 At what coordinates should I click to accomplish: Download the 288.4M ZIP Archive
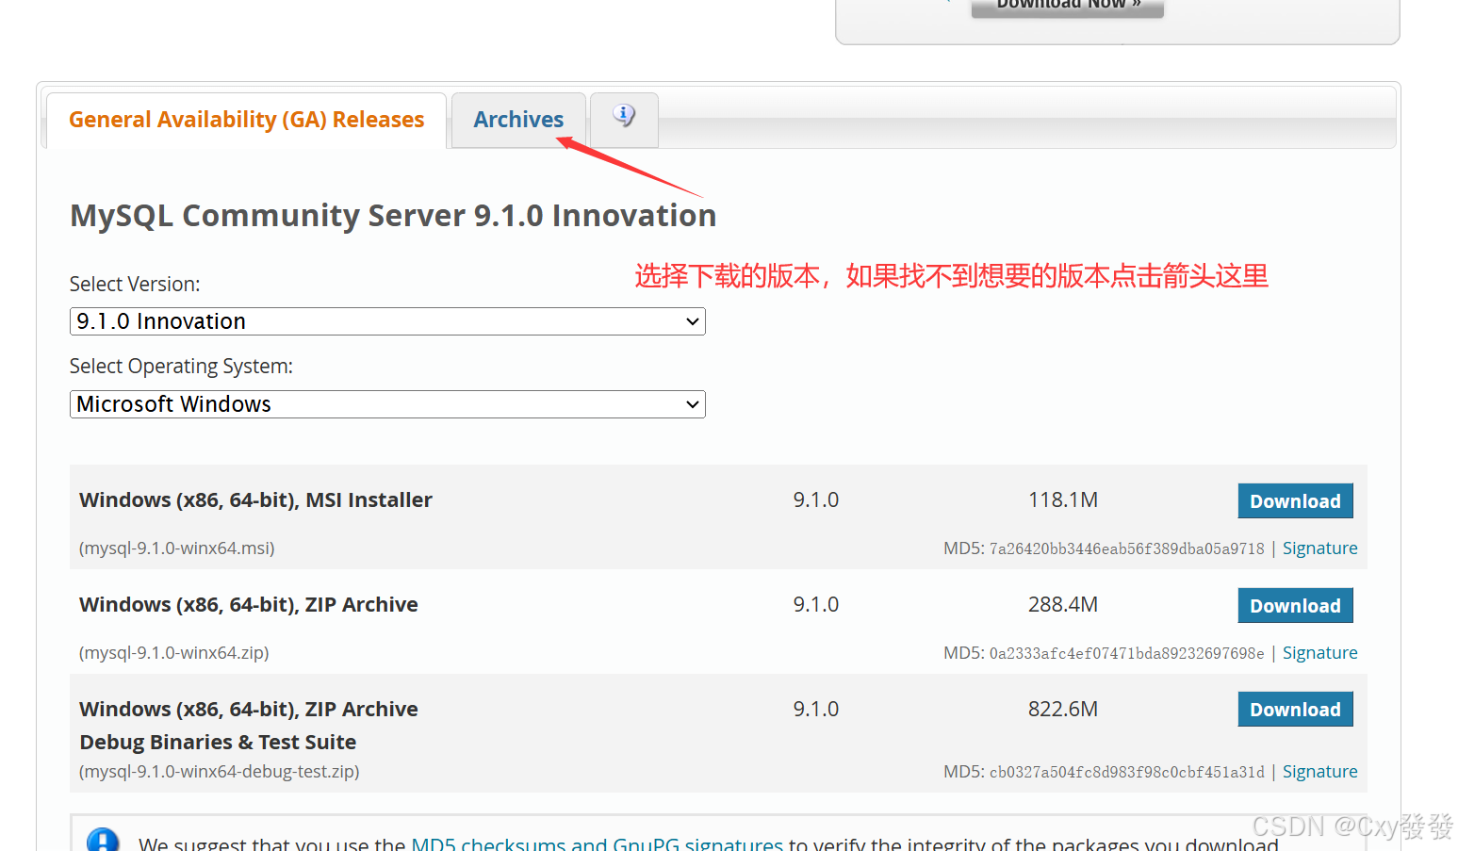coord(1295,606)
